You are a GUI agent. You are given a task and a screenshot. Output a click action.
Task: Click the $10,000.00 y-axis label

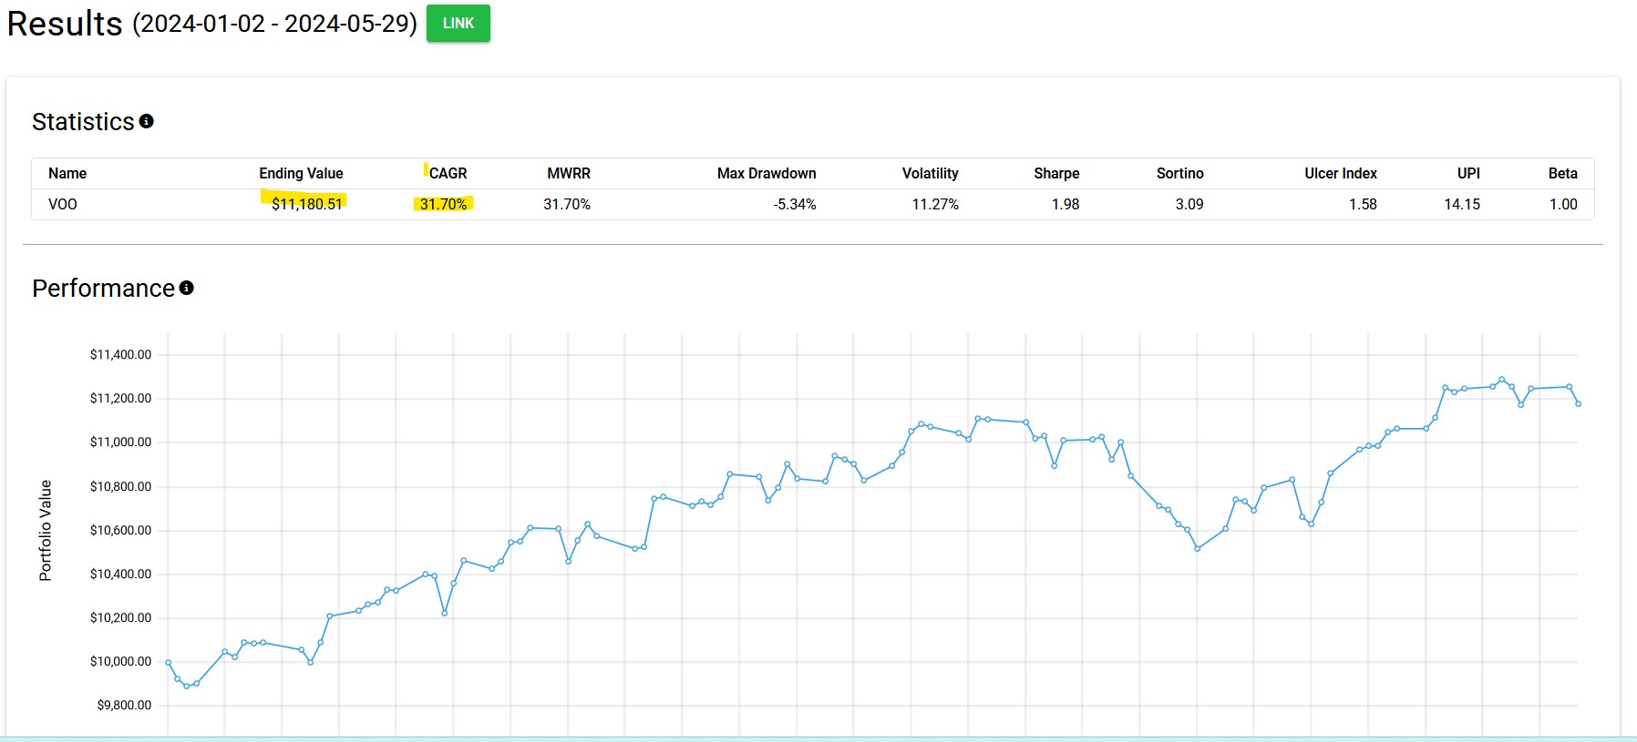(120, 661)
